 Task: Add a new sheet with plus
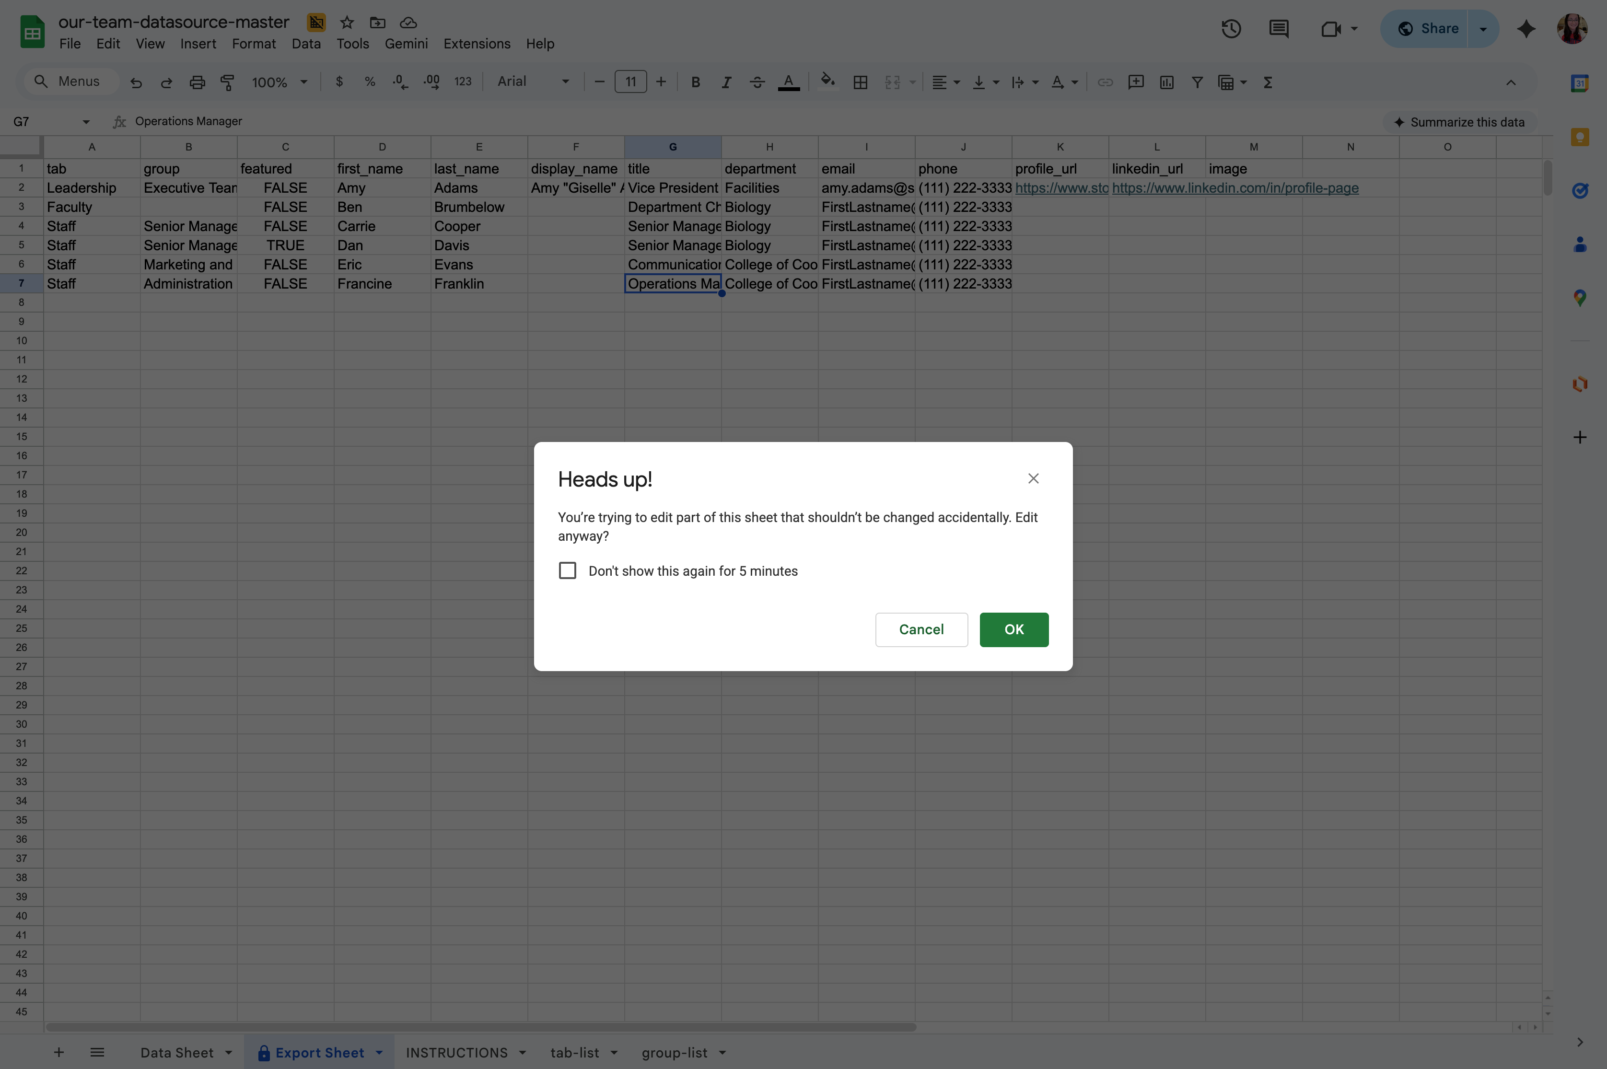(x=58, y=1053)
